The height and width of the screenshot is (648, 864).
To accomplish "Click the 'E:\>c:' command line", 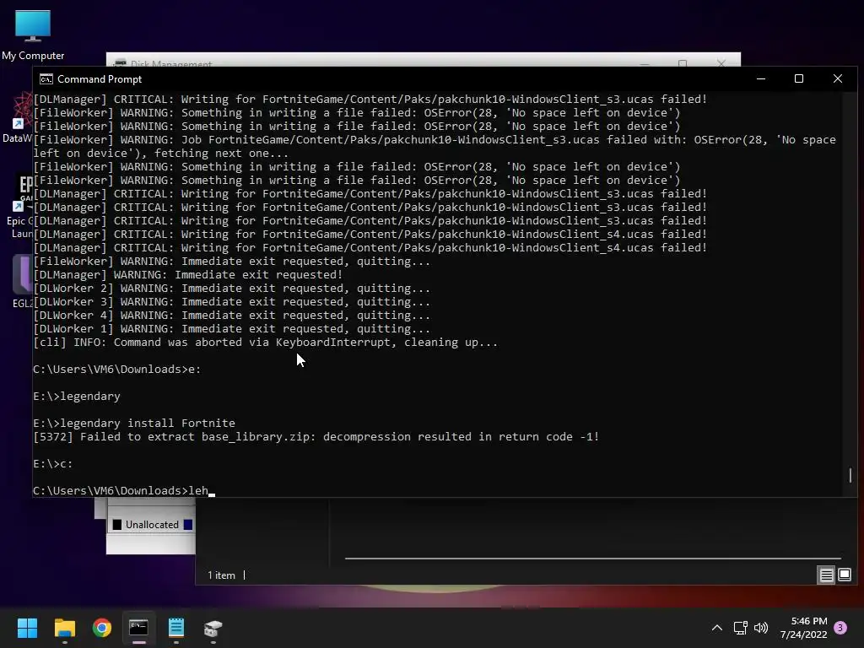I will (53, 464).
